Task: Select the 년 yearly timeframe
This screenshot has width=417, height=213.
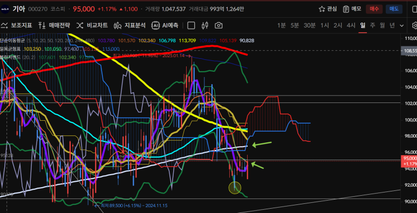Action: (392, 25)
